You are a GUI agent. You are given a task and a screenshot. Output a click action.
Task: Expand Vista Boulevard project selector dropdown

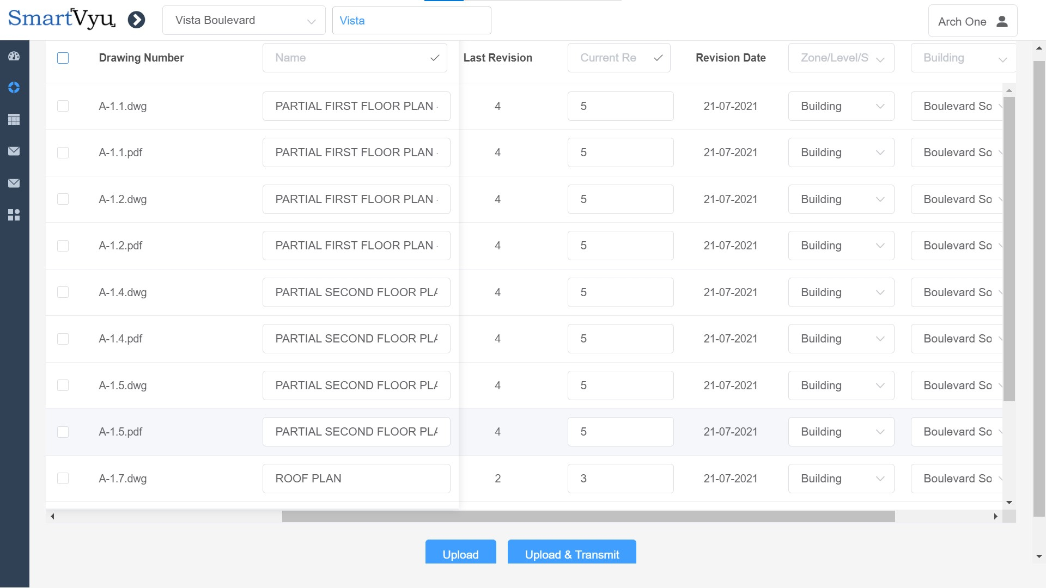pyautogui.click(x=313, y=20)
